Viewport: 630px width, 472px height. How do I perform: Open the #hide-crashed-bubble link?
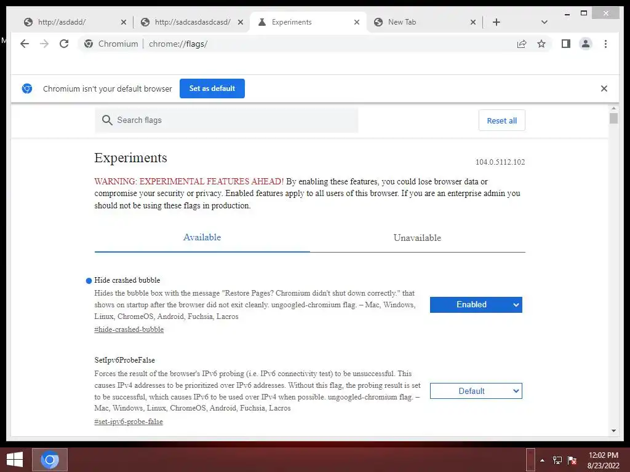click(129, 329)
